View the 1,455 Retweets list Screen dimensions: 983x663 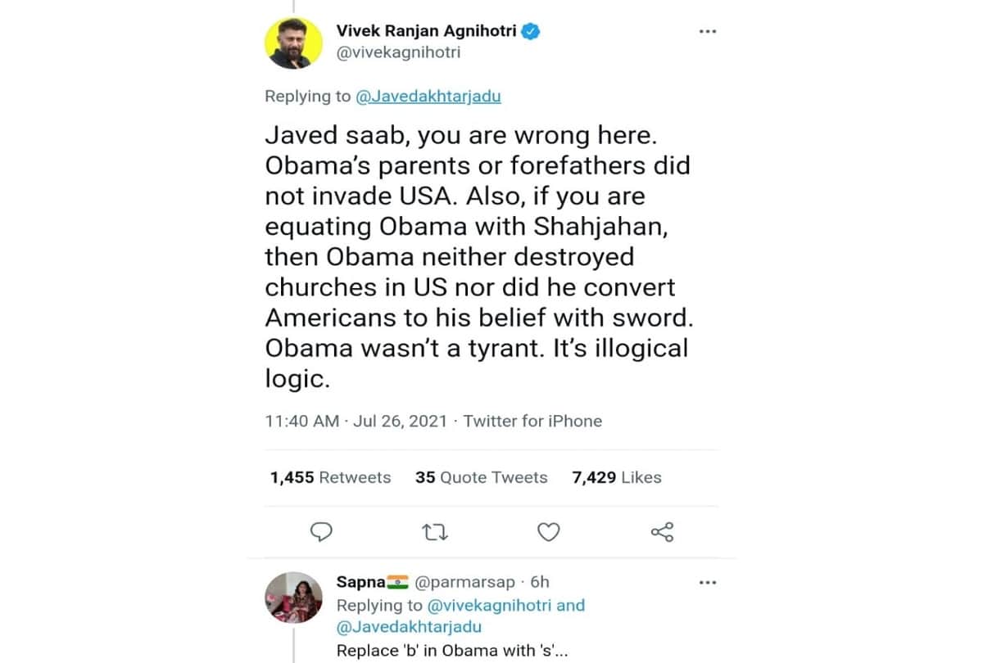pos(330,477)
